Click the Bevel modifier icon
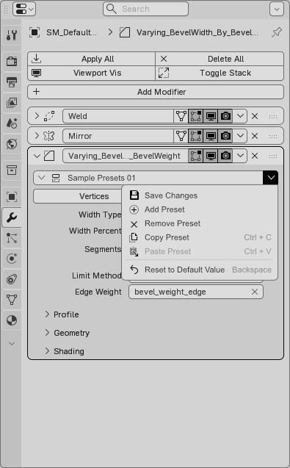 coord(49,156)
